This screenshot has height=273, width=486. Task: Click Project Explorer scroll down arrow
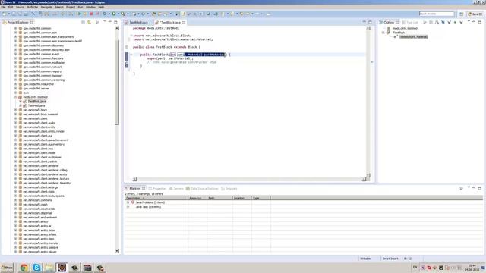pyautogui.click(x=117, y=251)
